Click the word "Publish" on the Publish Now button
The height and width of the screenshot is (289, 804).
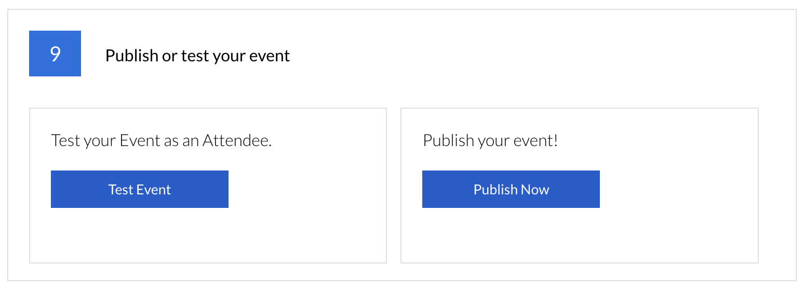[x=495, y=190]
